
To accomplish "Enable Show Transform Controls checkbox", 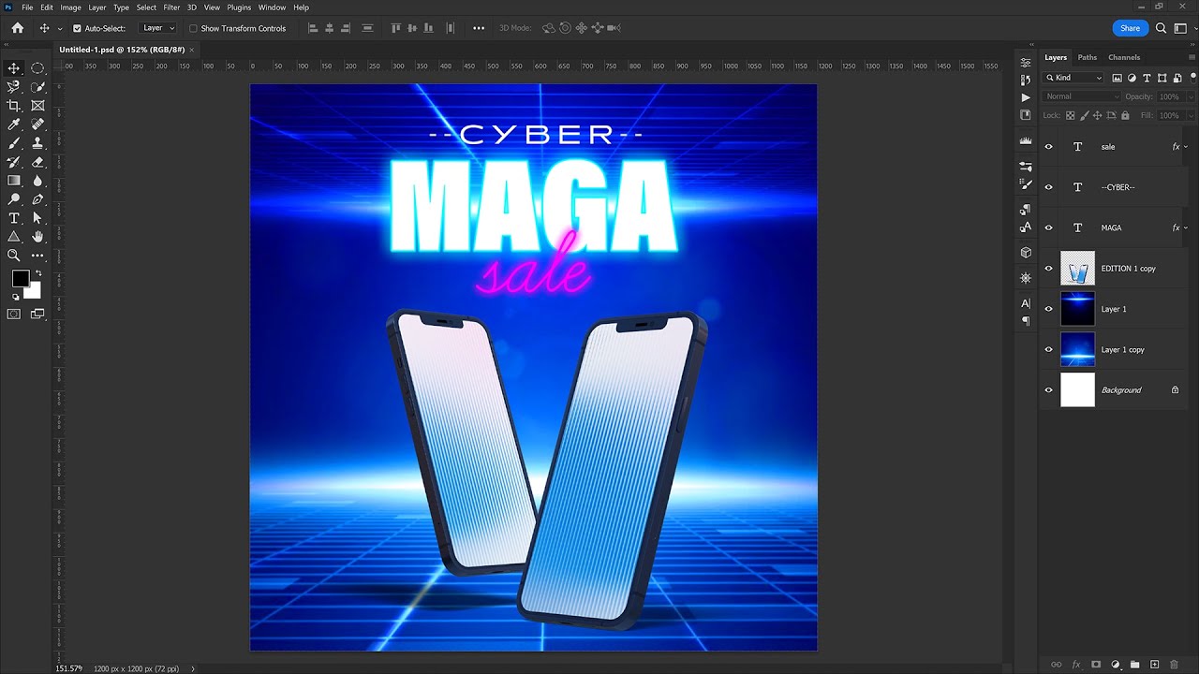I will [x=194, y=28].
